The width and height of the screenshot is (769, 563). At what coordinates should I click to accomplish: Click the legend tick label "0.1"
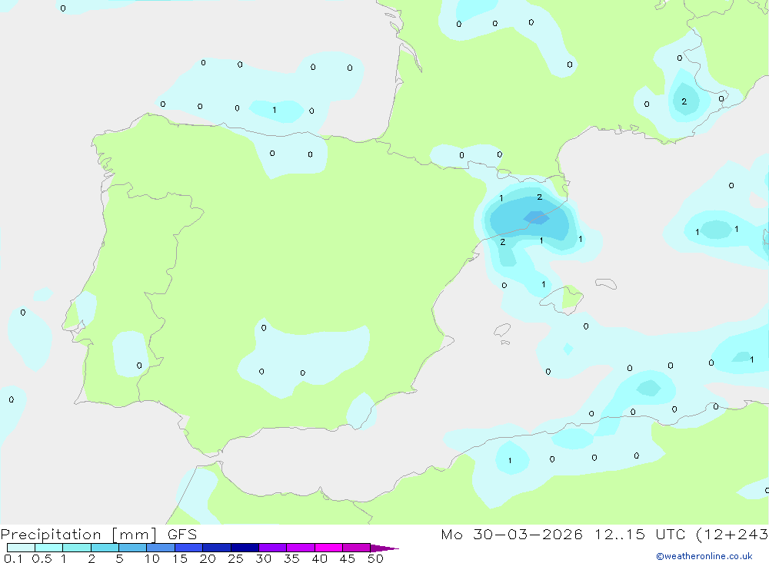point(13,558)
